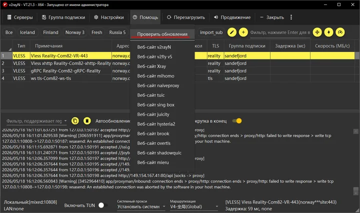The width and height of the screenshot is (360, 213).
Task: Click the yellow crosshair icon beside filter
Action: click(317, 32)
